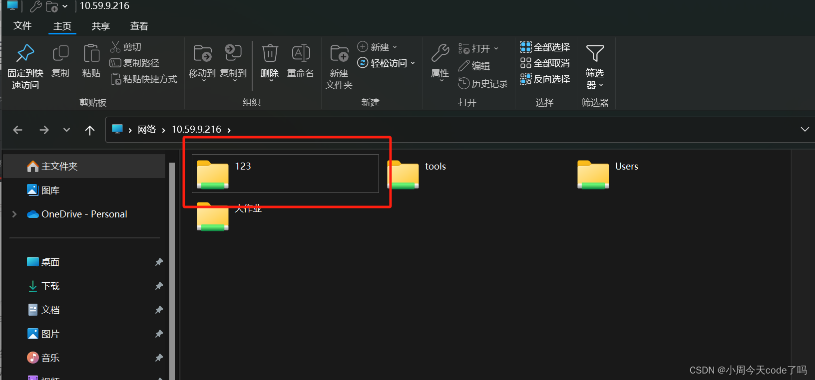Expand the OneDrive - Personal tree node
The image size is (815, 380).
click(x=14, y=214)
